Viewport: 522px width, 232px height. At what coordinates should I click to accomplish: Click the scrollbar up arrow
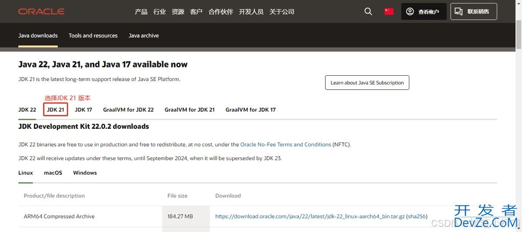tap(518, 3)
